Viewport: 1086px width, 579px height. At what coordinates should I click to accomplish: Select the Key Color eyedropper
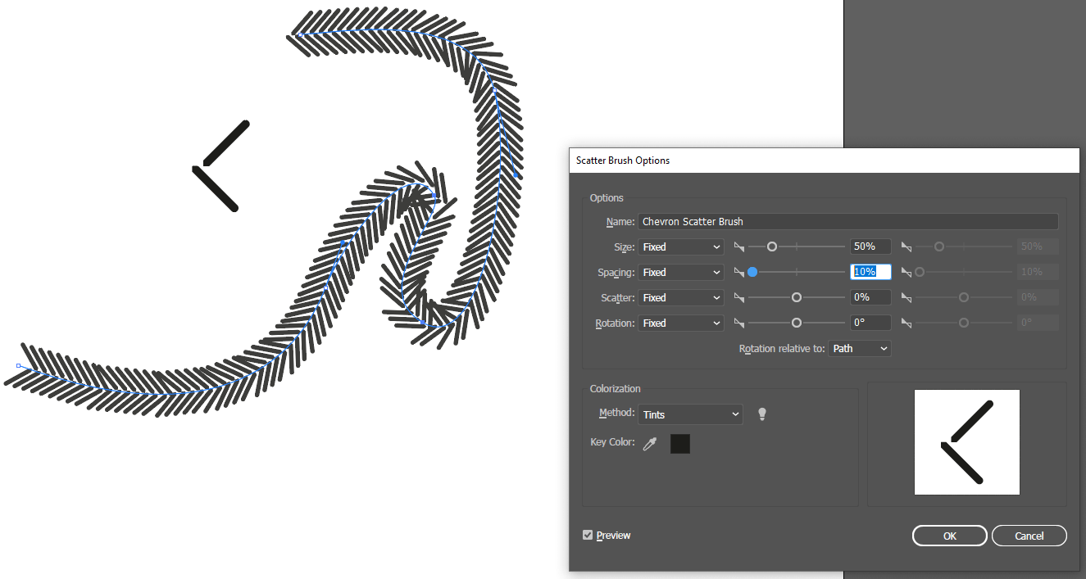tap(650, 442)
